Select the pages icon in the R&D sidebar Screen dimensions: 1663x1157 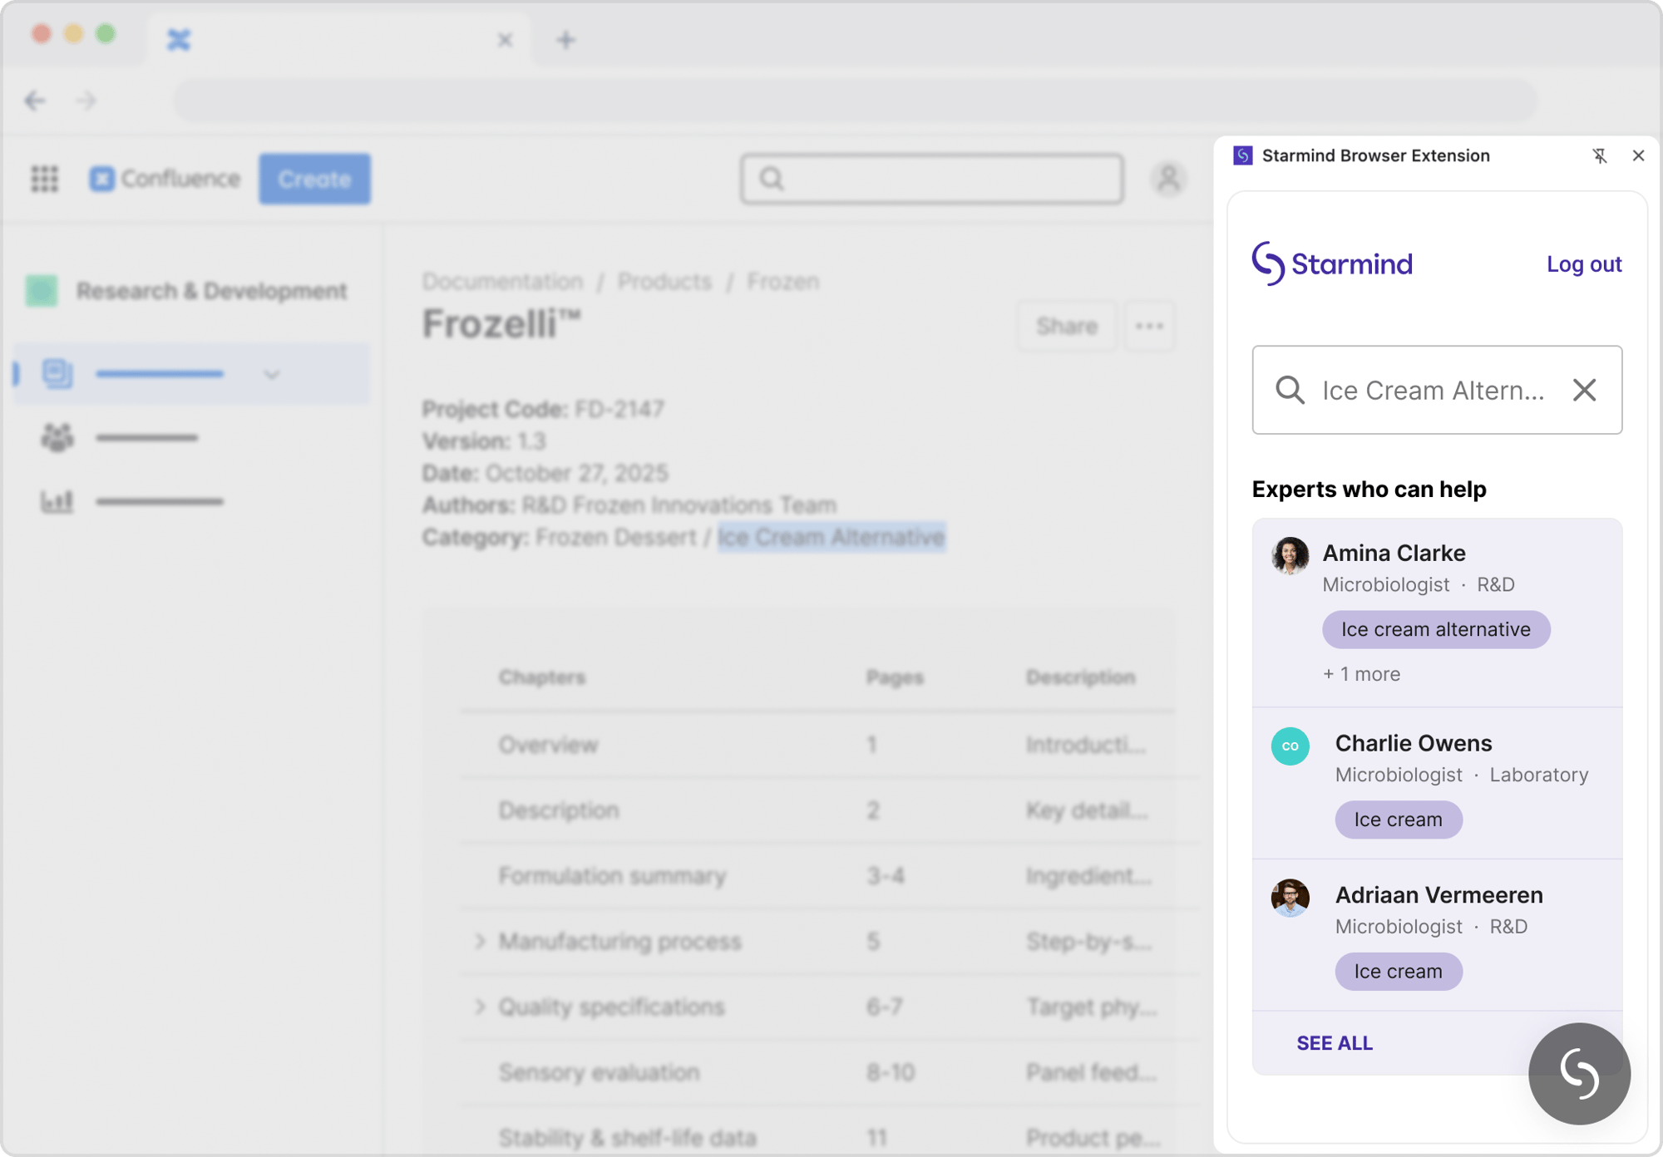coord(57,373)
